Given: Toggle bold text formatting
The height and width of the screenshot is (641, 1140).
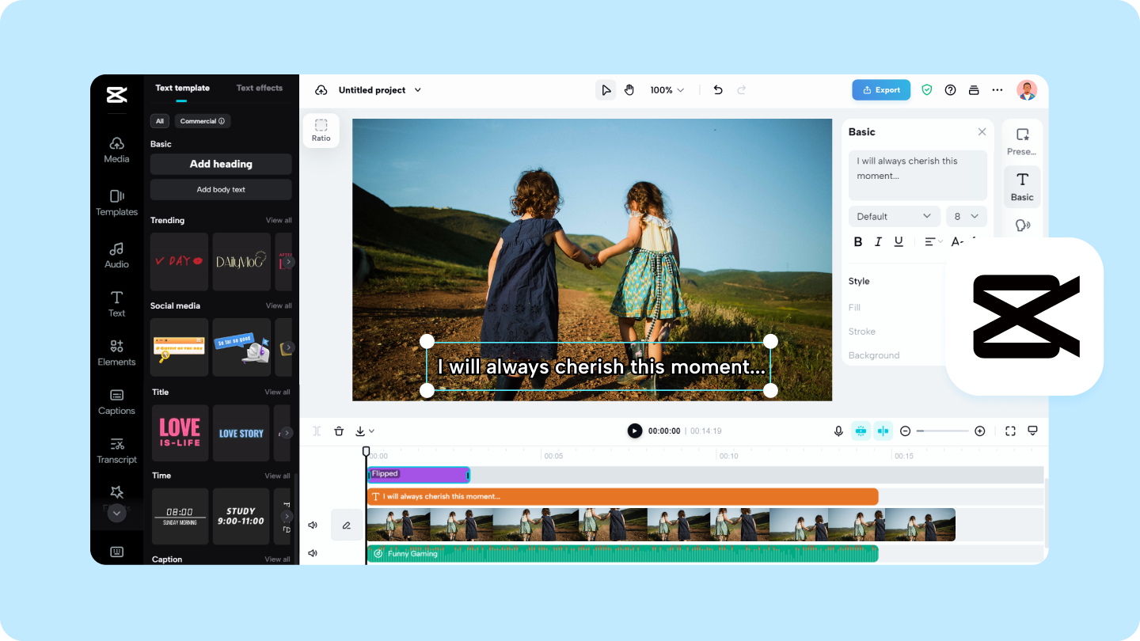Looking at the screenshot, I should click(858, 241).
